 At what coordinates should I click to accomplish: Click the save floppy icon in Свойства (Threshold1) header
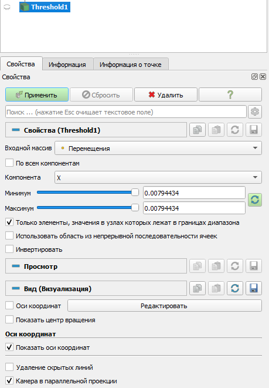point(254,130)
